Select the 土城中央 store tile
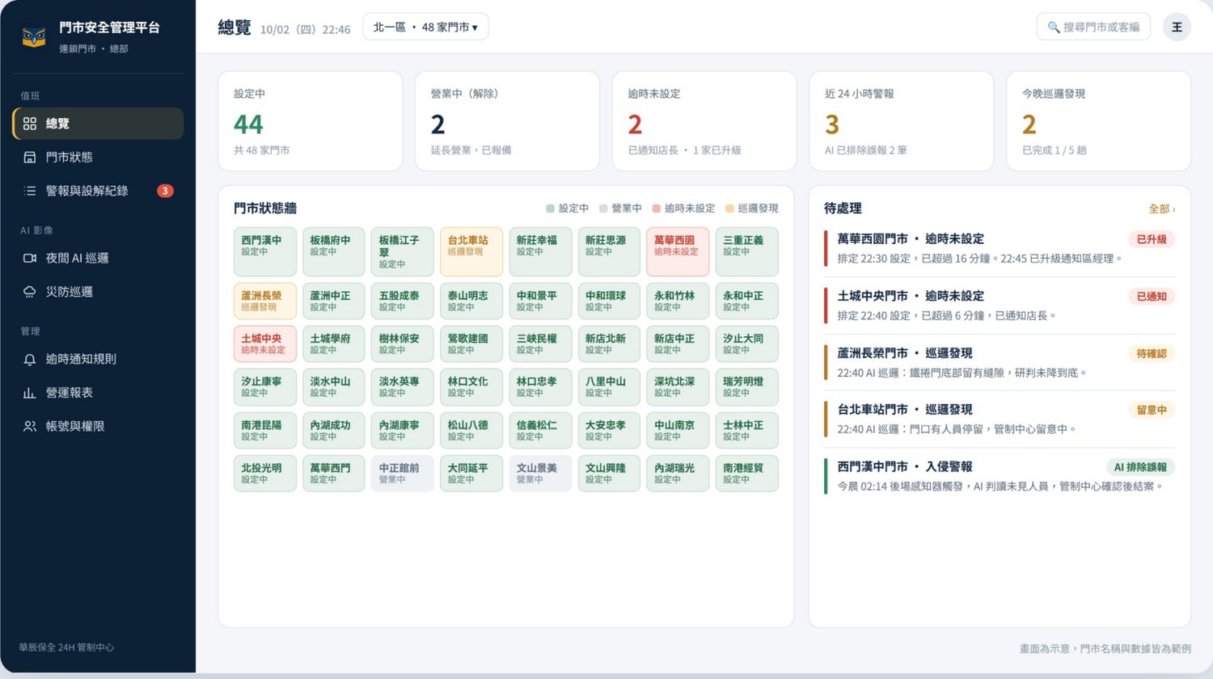This screenshot has width=1213, height=679. click(x=265, y=344)
